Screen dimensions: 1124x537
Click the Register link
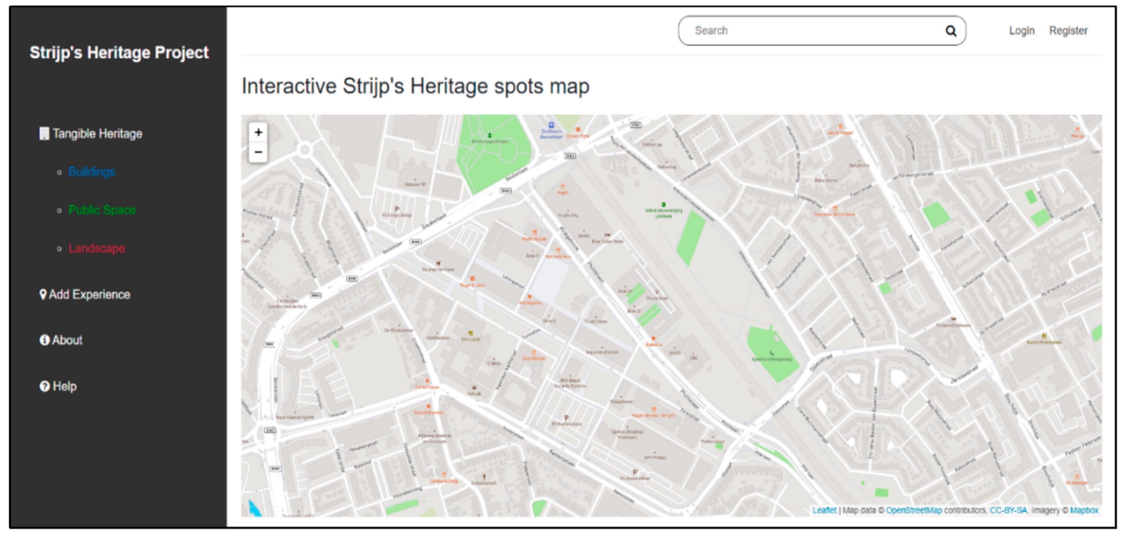(x=1068, y=30)
